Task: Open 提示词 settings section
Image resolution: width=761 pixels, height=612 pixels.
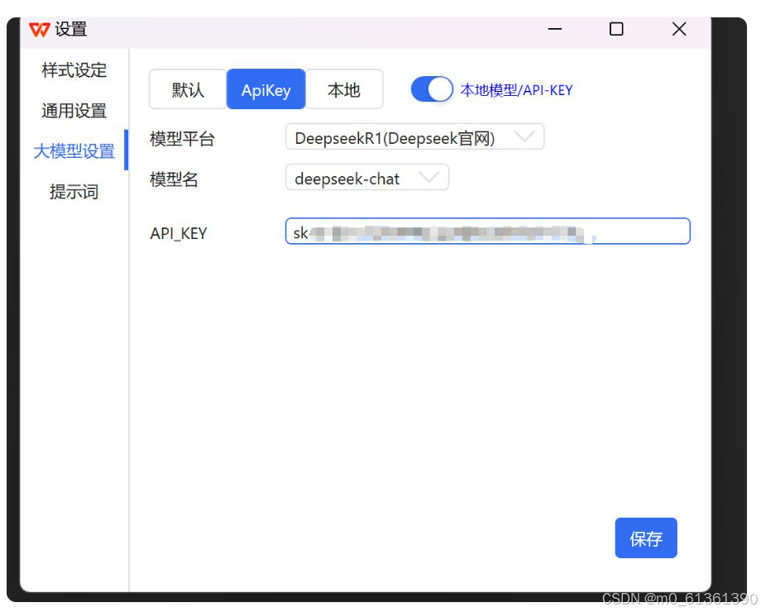Action: coord(74,191)
